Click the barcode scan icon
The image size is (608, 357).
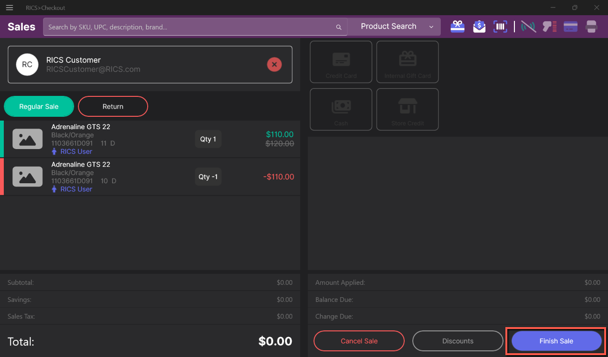[x=500, y=27]
